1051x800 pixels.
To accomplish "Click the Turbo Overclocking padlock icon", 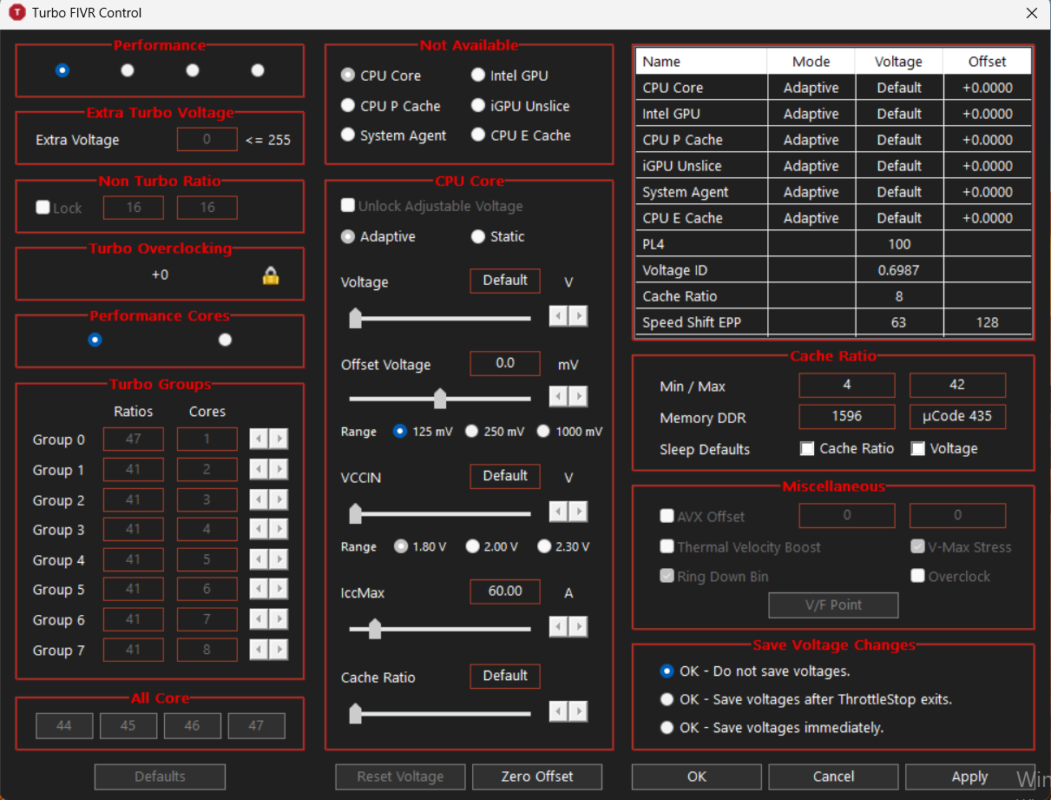I will (271, 275).
